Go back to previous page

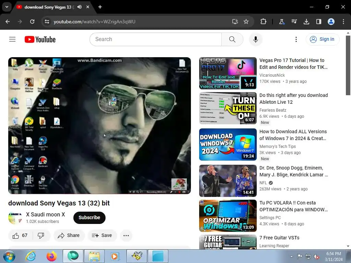click(8, 22)
